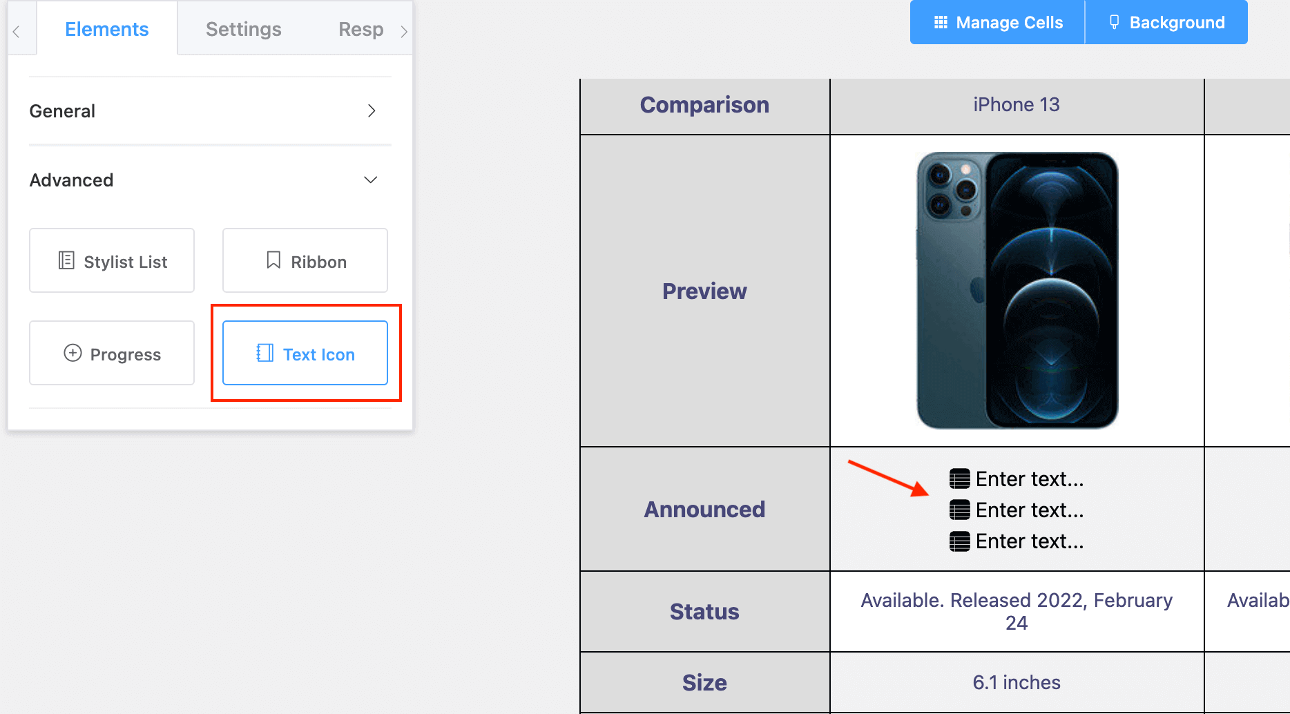
Task: Open the Resp tab
Action: (x=360, y=29)
